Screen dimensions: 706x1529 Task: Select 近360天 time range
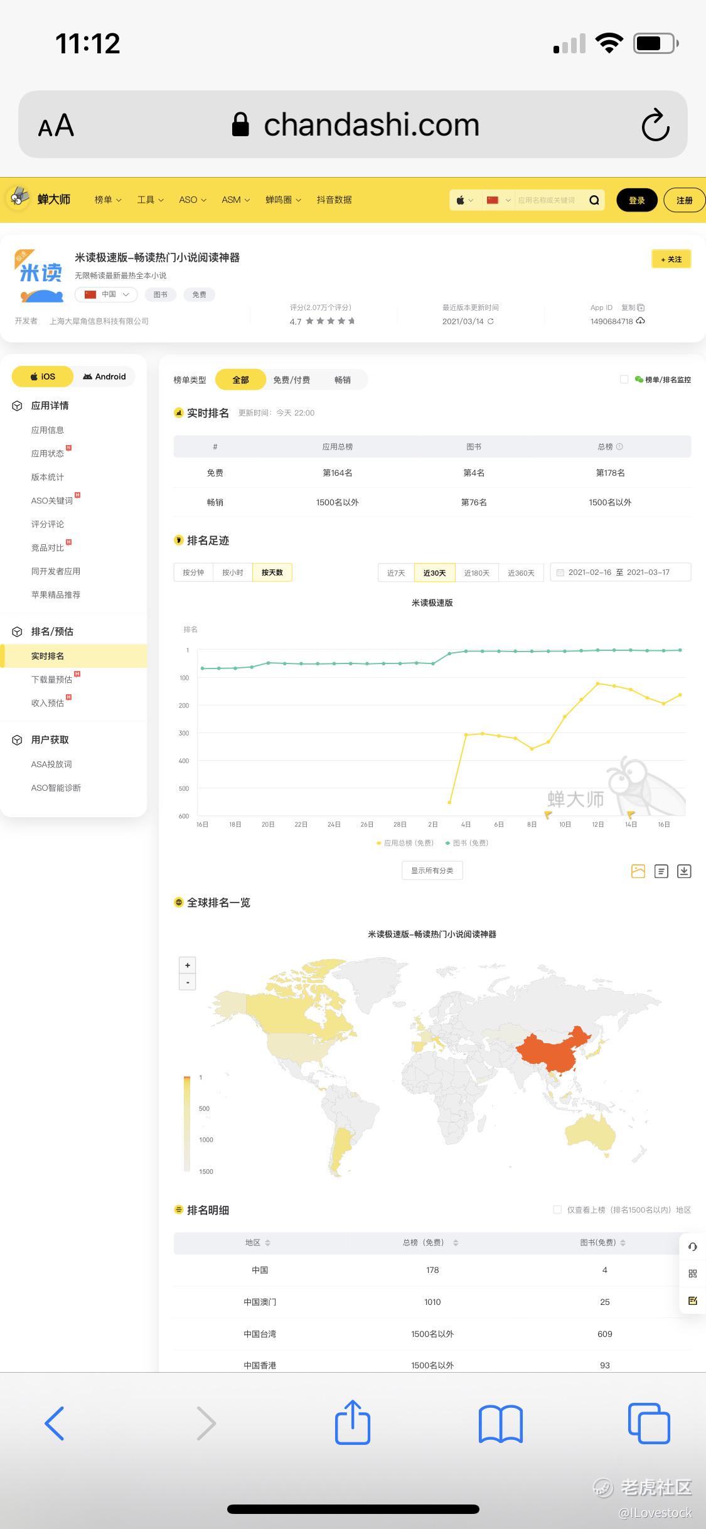521,573
